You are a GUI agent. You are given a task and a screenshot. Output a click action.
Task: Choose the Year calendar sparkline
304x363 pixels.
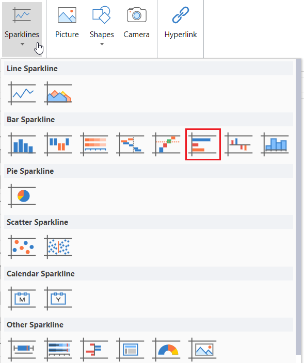58,299
